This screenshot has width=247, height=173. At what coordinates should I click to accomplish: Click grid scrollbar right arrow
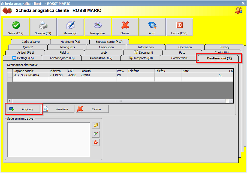231,101
